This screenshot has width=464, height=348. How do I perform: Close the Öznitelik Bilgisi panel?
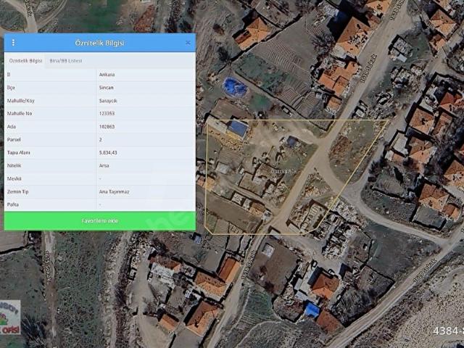pos(188,43)
